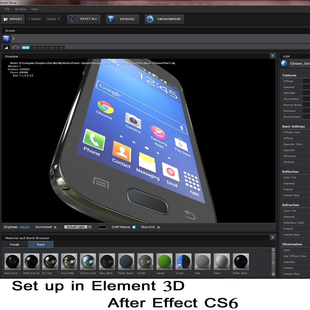Switch to the Presets tab
This screenshot has width=310, height=310.
point(15,245)
